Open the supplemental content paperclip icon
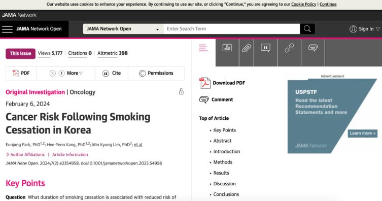The height and width of the screenshot is (201, 382). 247,48
